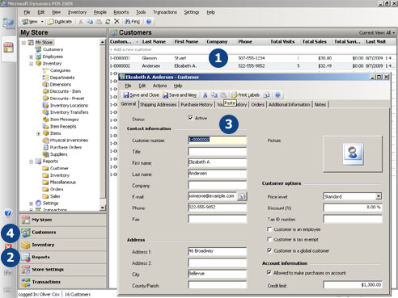
Task: Click the store calendar icon in left sidebar
Action: 8,48
